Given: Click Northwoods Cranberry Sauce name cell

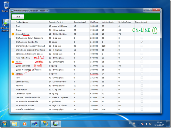Looking at the screenshot, I should click(x=31, y=54).
